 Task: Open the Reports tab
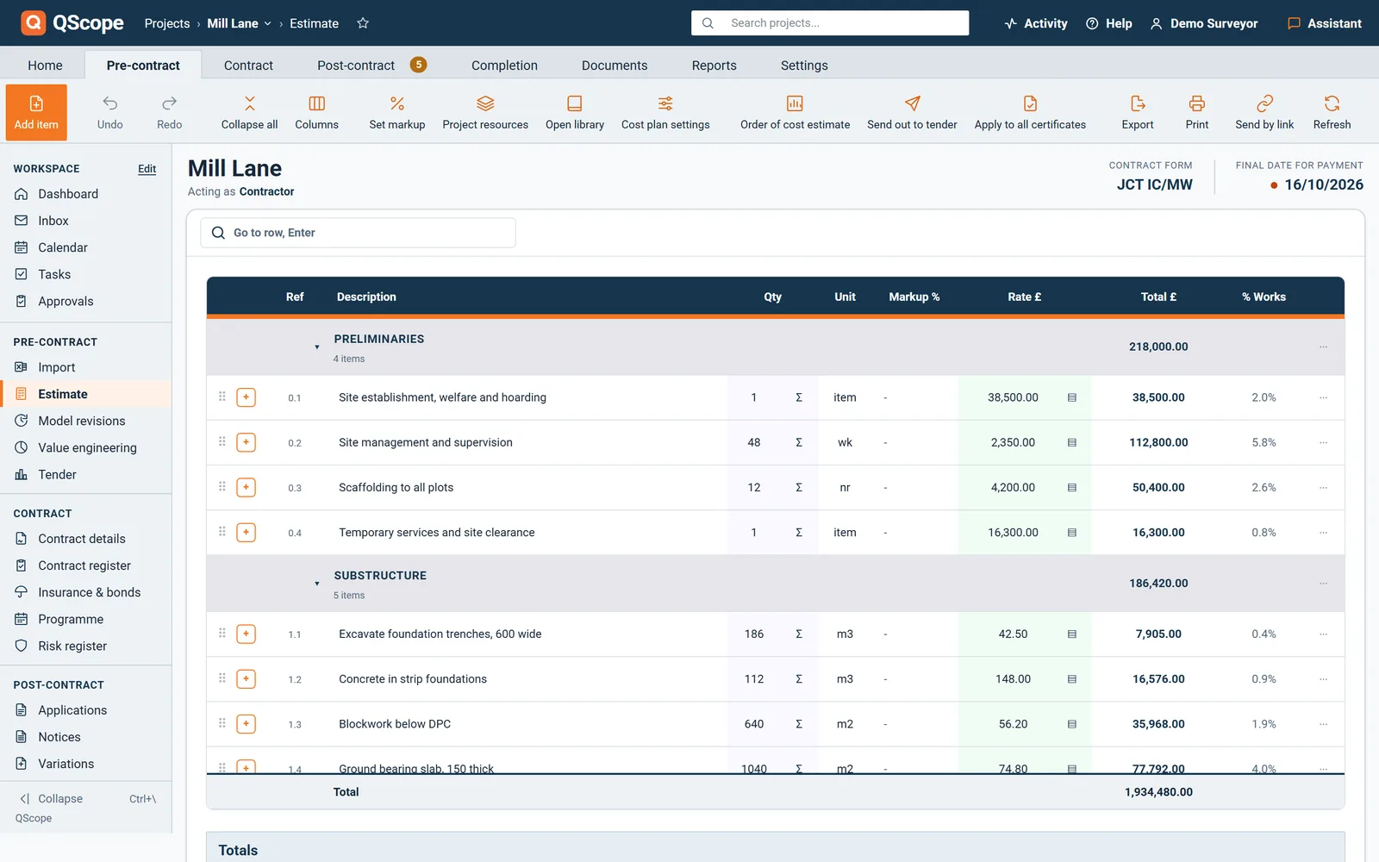(714, 66)
